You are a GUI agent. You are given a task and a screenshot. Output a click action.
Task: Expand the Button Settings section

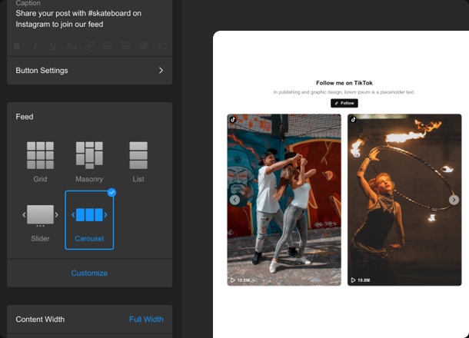coord(89,71)
